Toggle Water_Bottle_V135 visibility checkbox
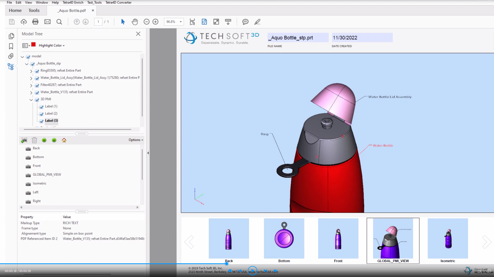This screenshot has width=494, height=277. tap(37, 92)
